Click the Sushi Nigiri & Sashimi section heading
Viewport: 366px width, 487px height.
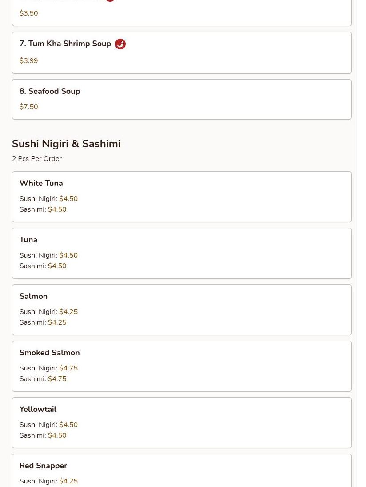(x=66, y=144)
